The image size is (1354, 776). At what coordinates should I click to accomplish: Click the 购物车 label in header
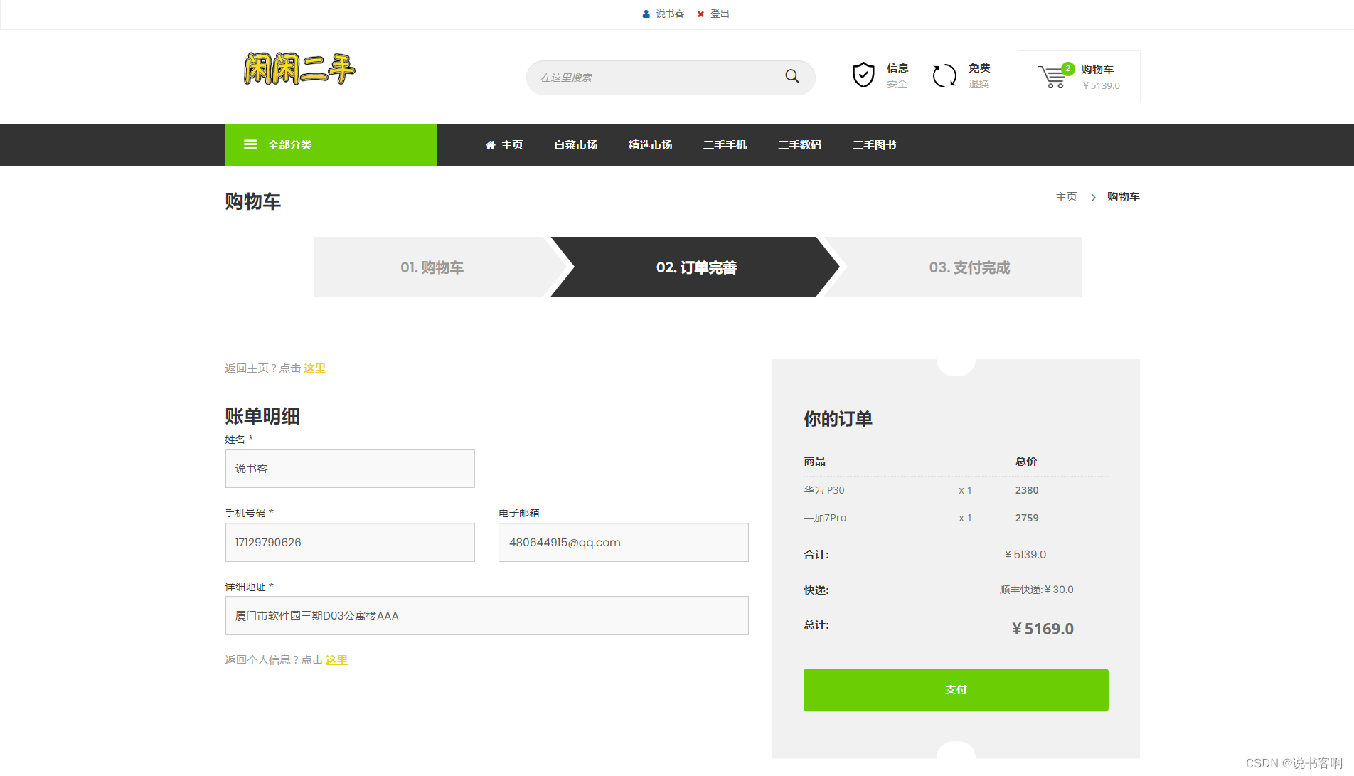coord(1097,69)
